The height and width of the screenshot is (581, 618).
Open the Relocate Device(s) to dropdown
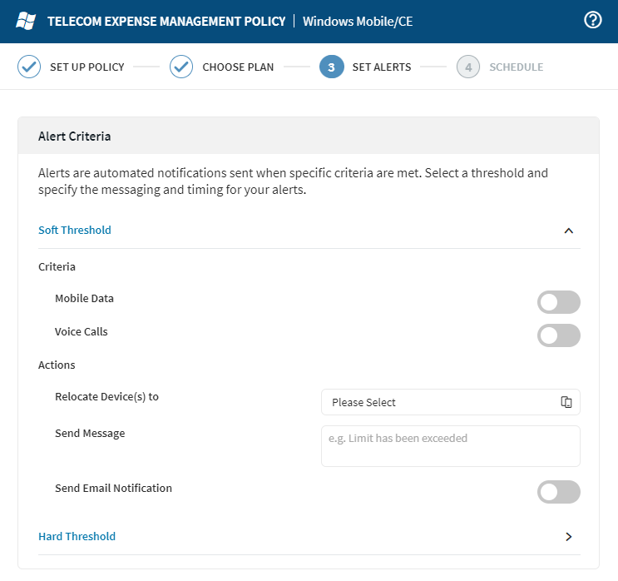point(441,402)
